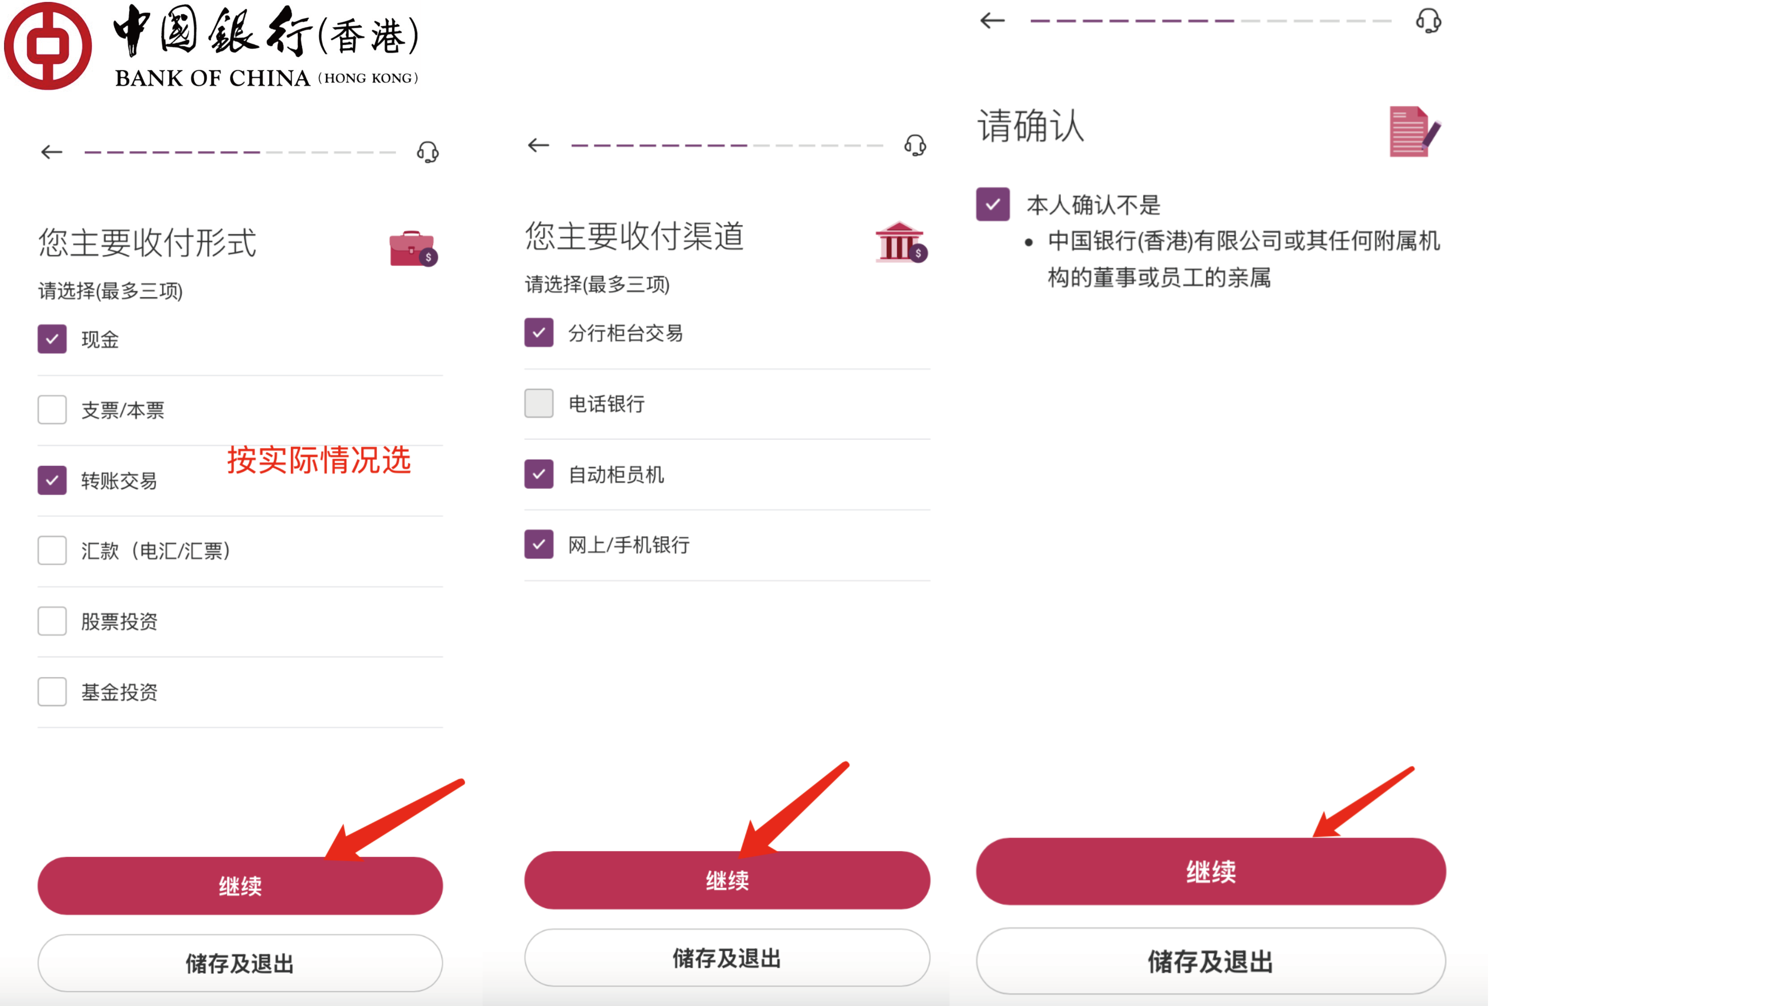Disable the 自动柜员机 checkbox
The width and height of the screenshot is (1789, 1006).
(x=538, y=476)
